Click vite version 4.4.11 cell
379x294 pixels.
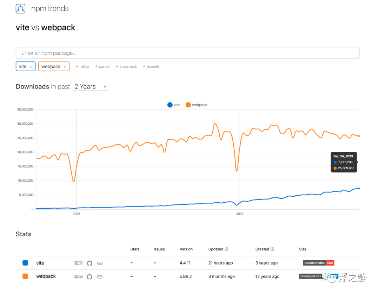(x=185, y=263)
